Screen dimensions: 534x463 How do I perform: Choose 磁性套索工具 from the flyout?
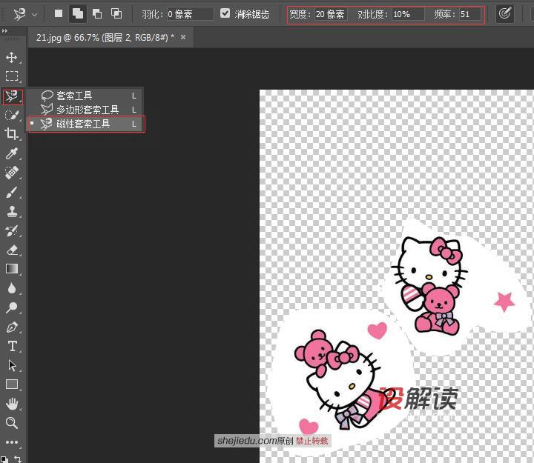pyautogui.click(x=86, y=124)
